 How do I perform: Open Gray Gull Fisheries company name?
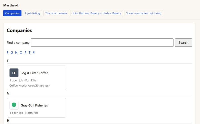click(34, 105)
